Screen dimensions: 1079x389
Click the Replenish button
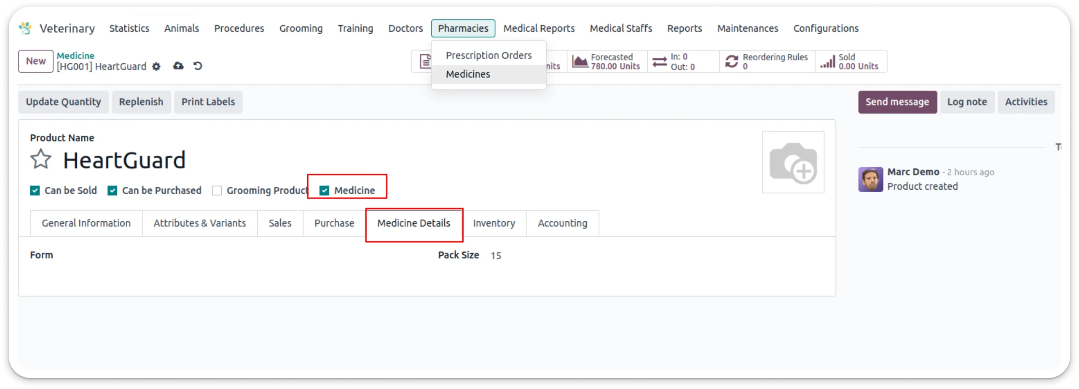click(141, 102)
